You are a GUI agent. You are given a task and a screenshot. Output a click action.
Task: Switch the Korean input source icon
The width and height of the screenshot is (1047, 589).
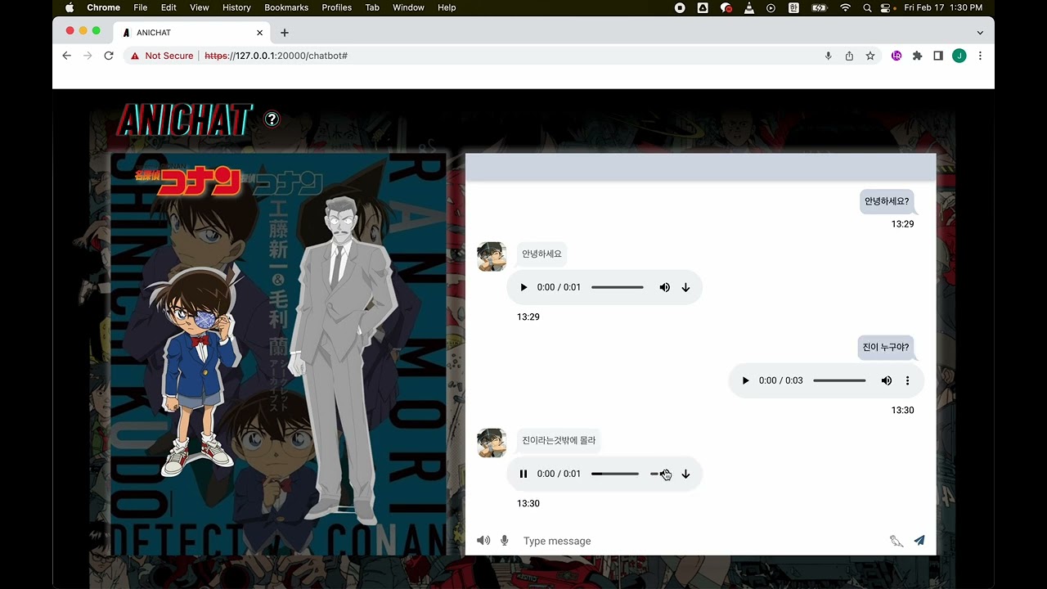(793, 7)
